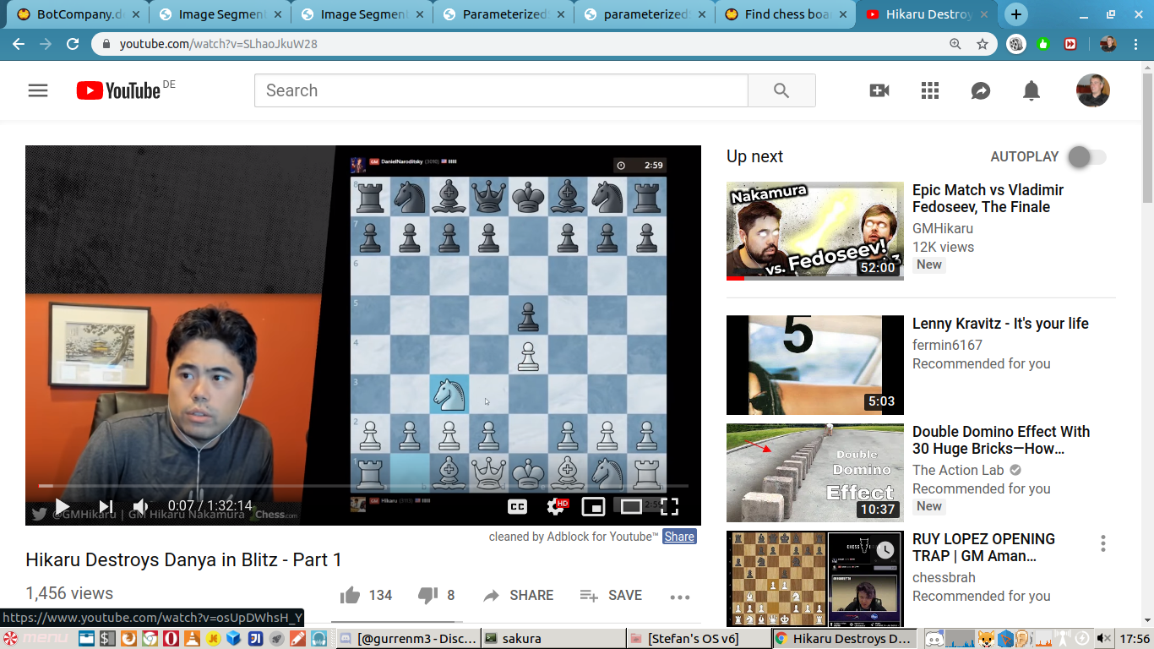Open the video player settings gear
The width and height of the screenshot is (1154, 649).
pyautogui.click(x=556, y=507)
